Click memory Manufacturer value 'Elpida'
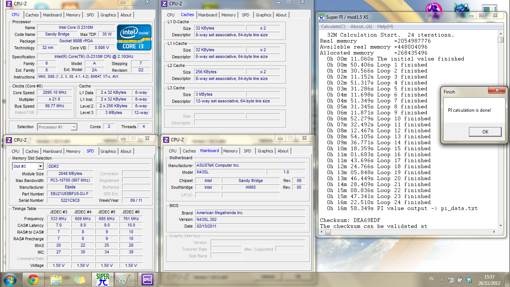This screenshot has height=287, width=510. [x=71, y=187]
